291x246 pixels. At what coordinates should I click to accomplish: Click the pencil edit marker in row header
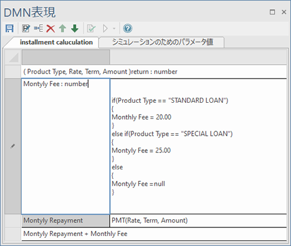[12, 146]
